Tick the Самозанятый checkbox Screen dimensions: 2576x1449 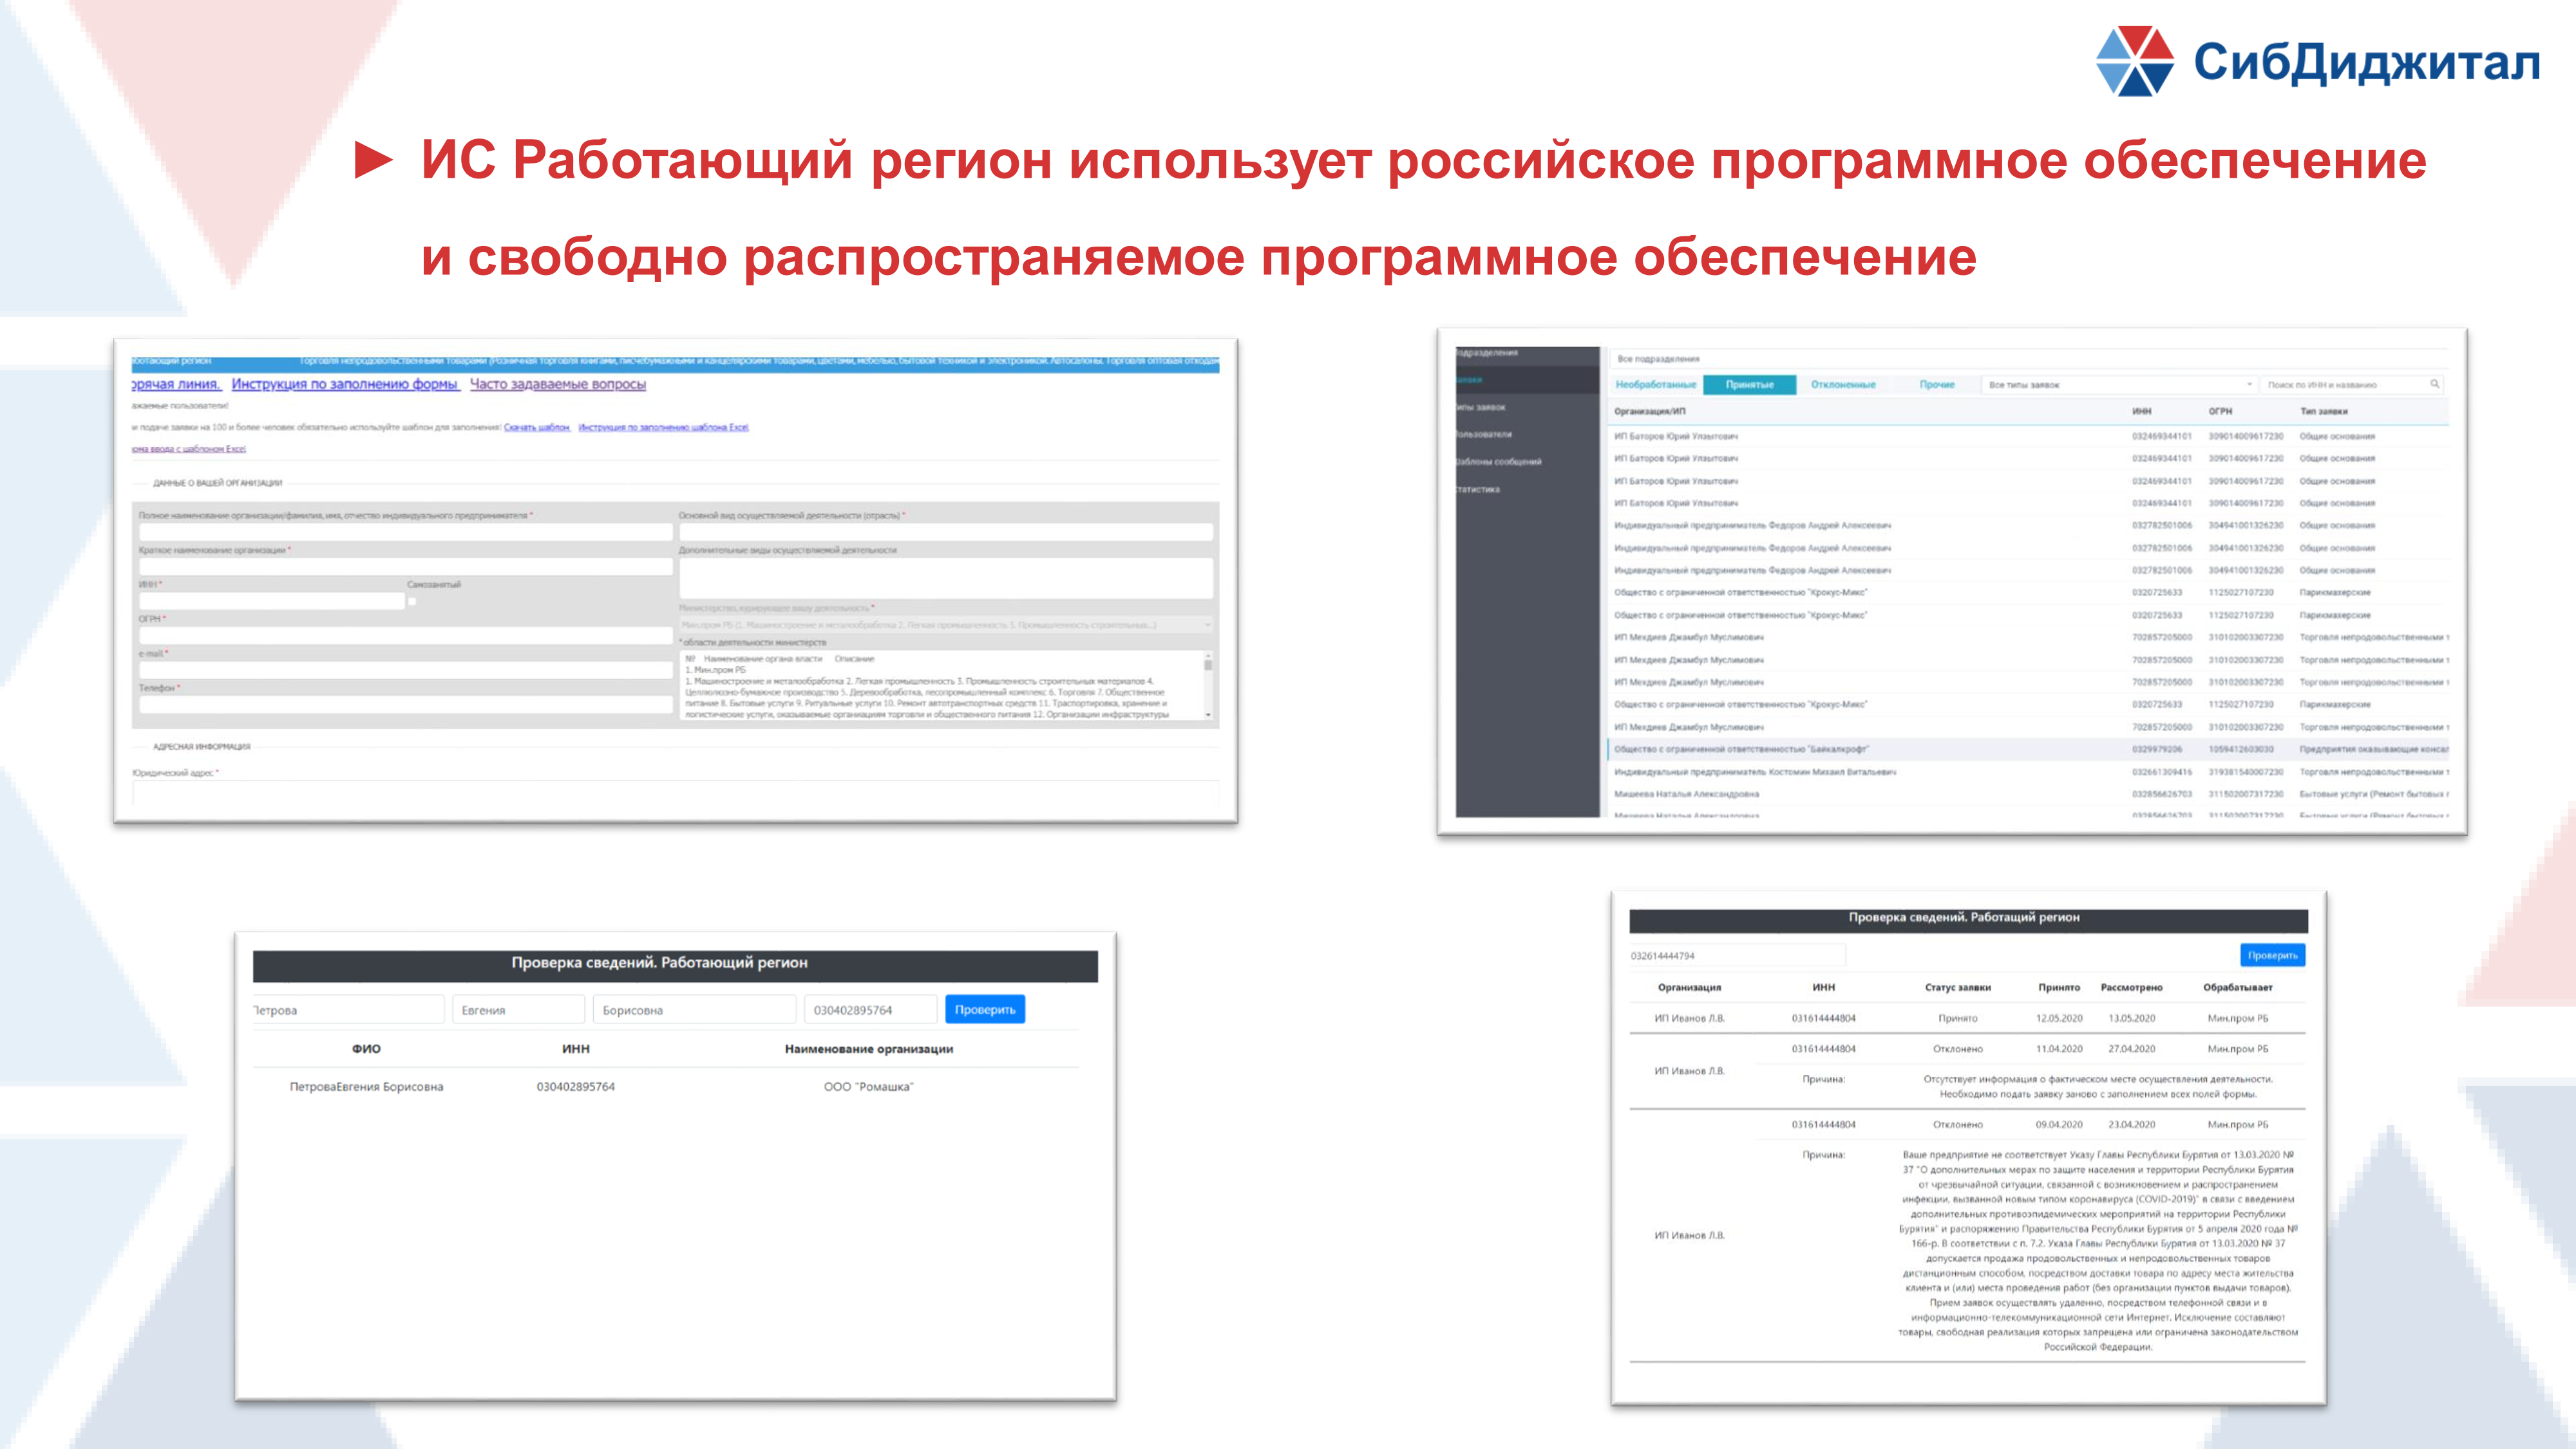412,601
